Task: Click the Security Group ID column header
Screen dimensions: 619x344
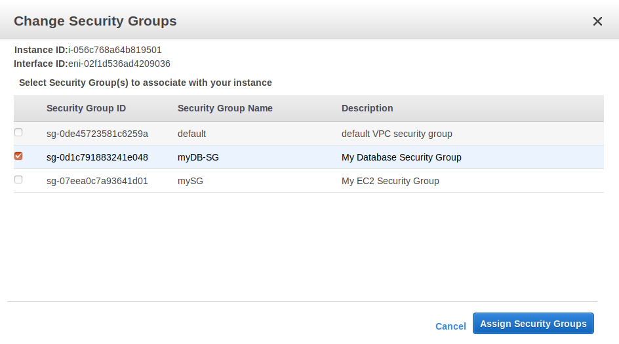Action: (x=86, y=108)
